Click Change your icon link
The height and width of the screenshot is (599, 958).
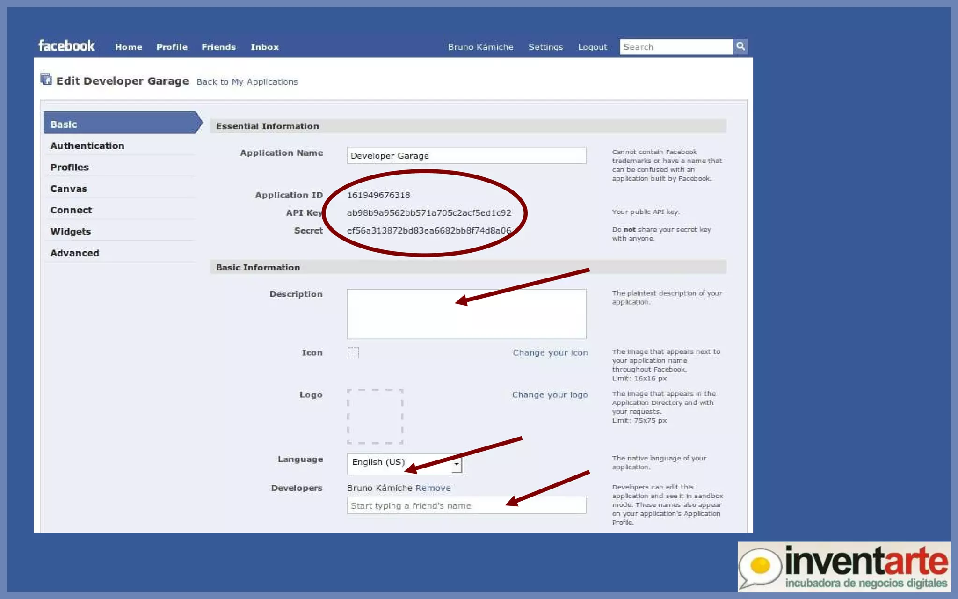point(550,353)
